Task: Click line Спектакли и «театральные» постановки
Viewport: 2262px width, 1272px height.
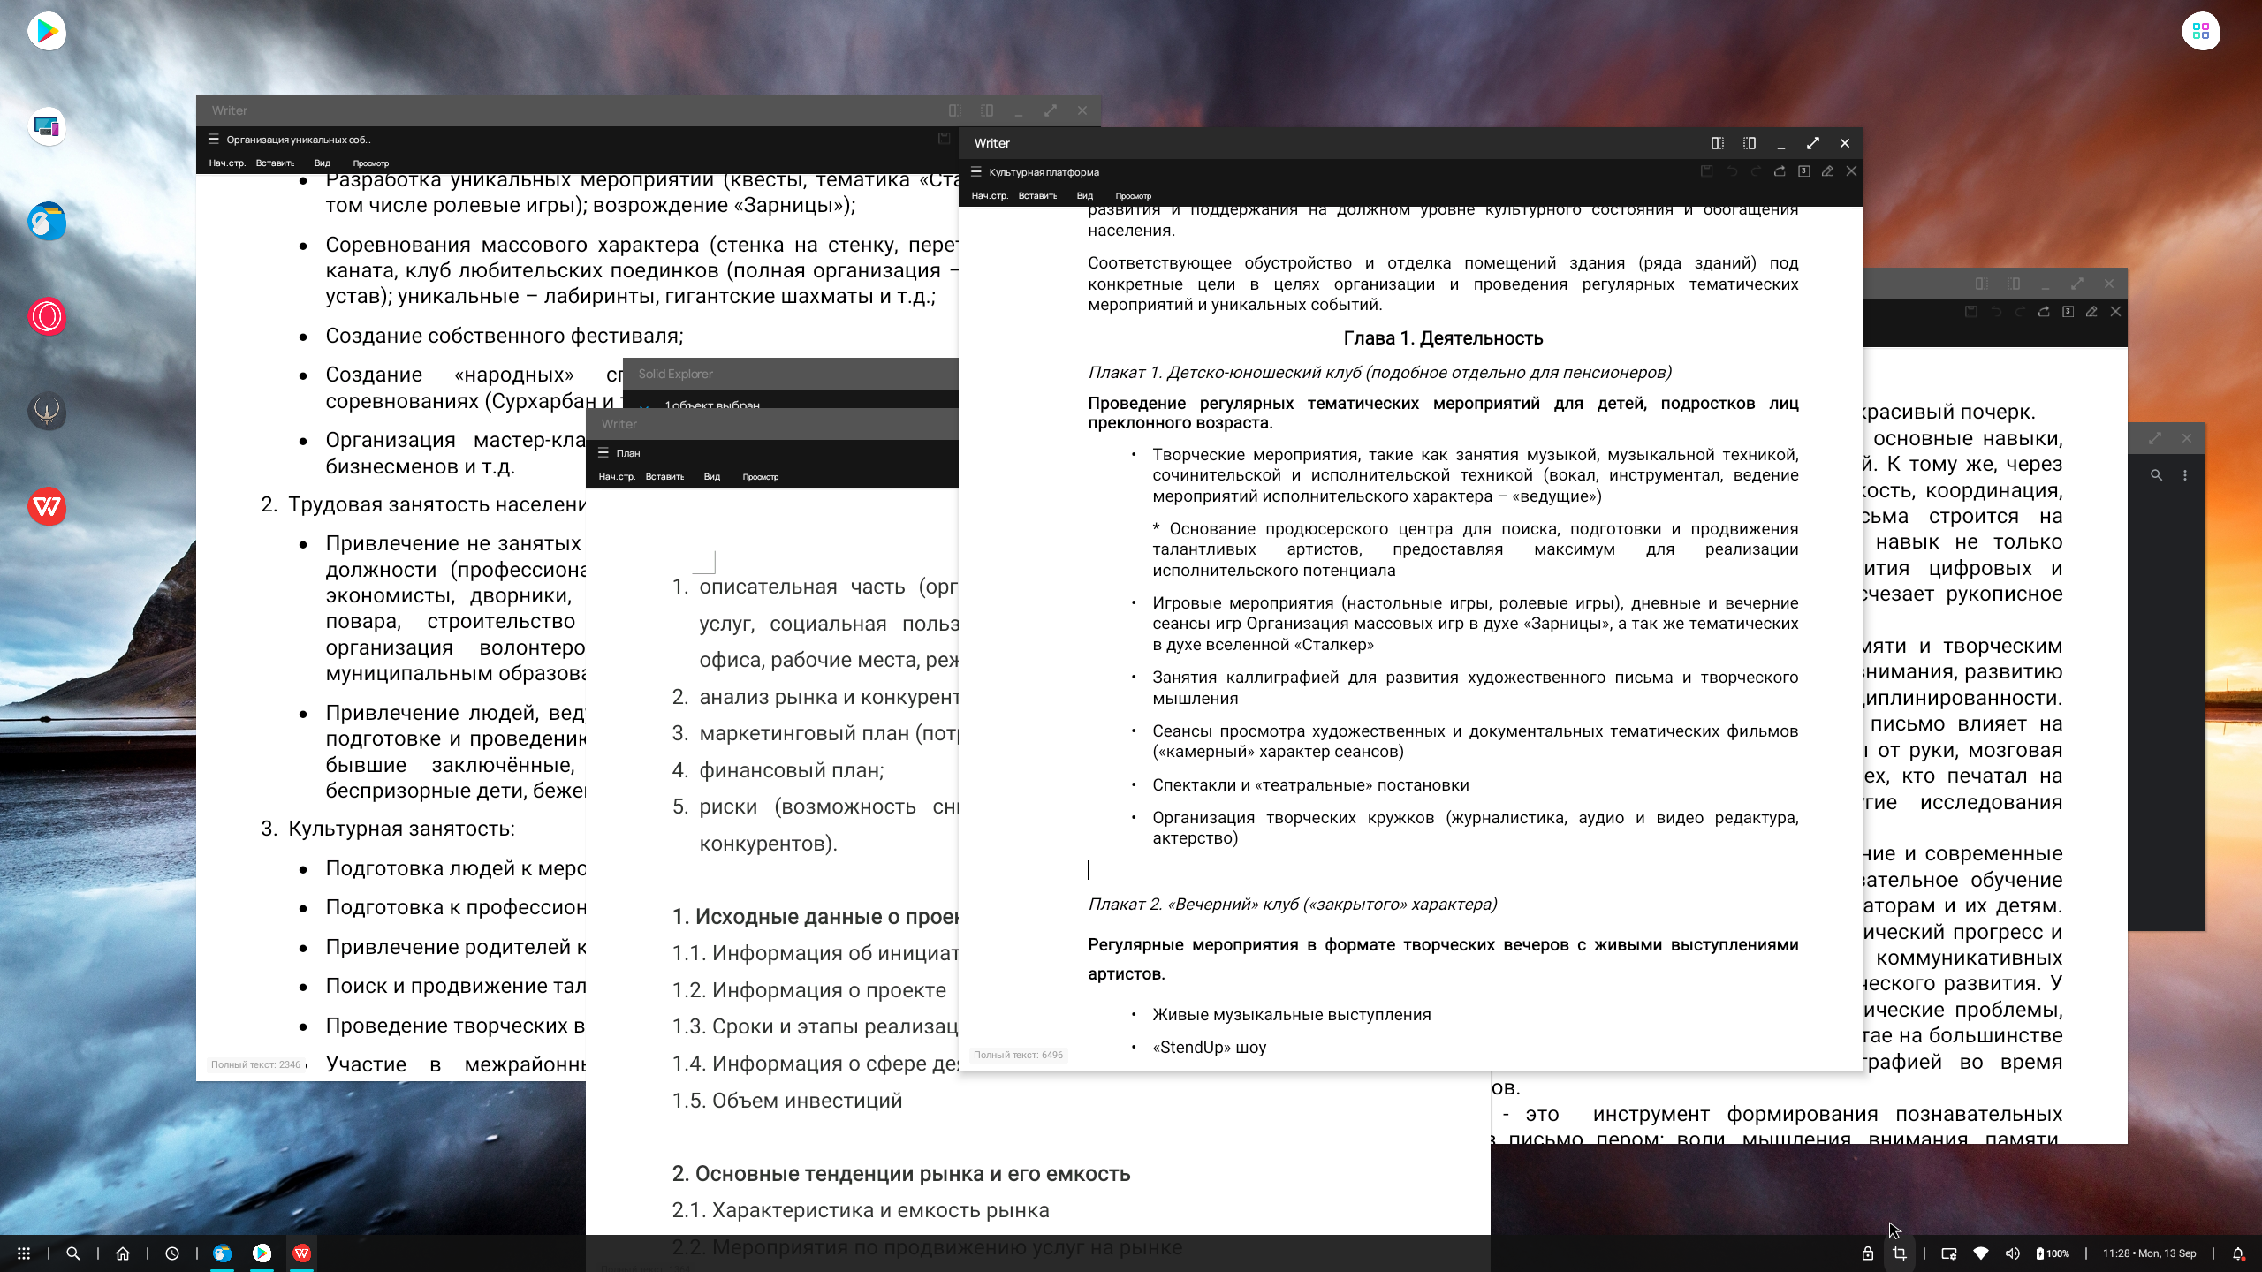Action: pyautogui.click(x=1310, y=785)
